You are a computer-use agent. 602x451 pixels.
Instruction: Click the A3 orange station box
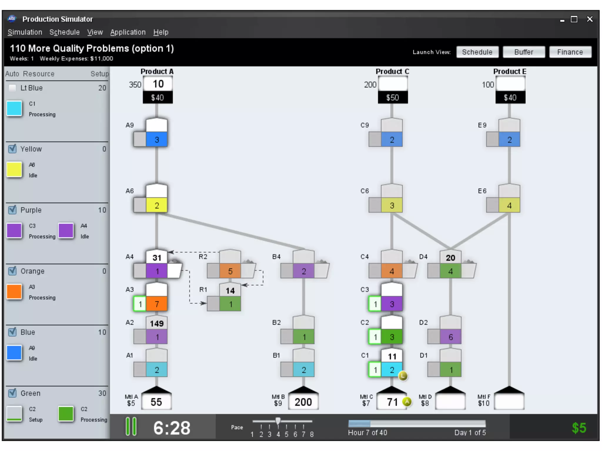tap(157, 304)
